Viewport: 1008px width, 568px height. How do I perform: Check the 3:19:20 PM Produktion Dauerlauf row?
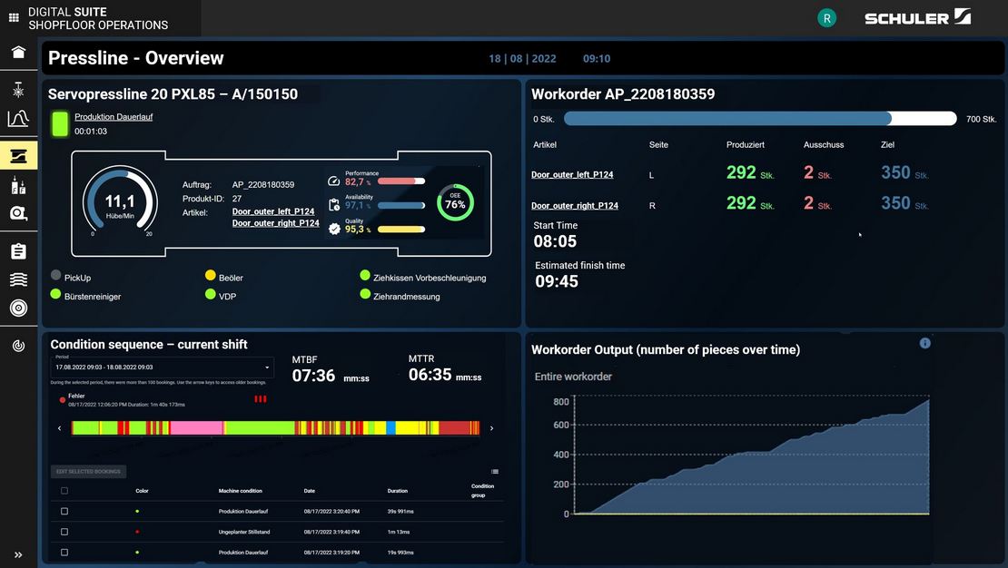(64, 553)
